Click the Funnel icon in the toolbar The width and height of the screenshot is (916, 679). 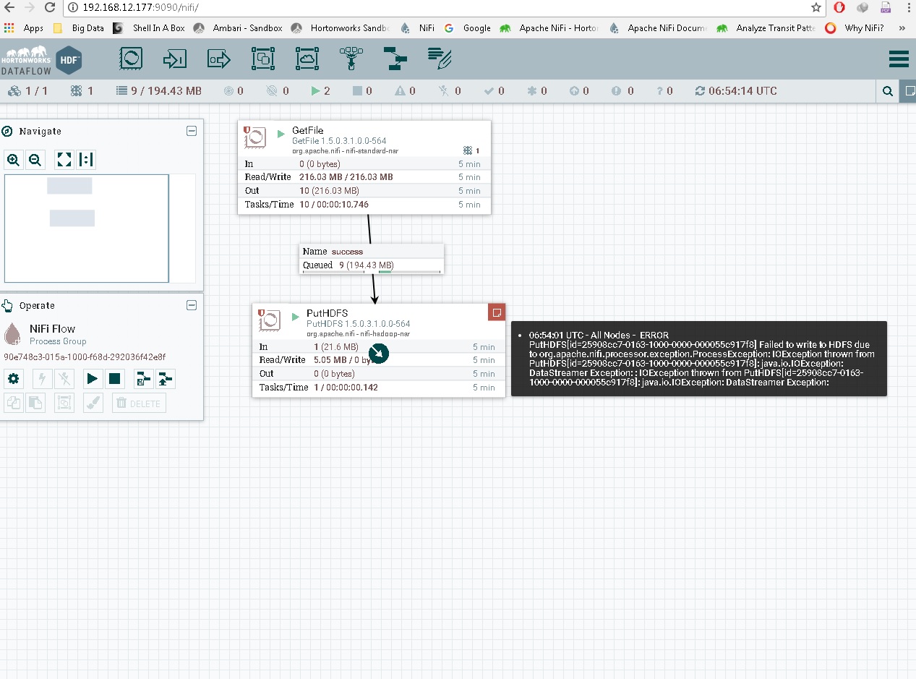click(351, 59)
